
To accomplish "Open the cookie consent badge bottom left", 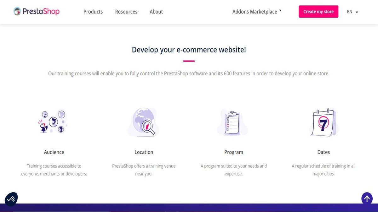I will [x=11, y=198].
